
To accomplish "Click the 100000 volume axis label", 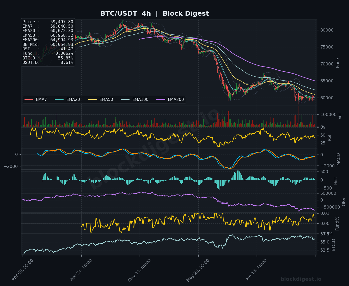I will [x=328, y=114].
